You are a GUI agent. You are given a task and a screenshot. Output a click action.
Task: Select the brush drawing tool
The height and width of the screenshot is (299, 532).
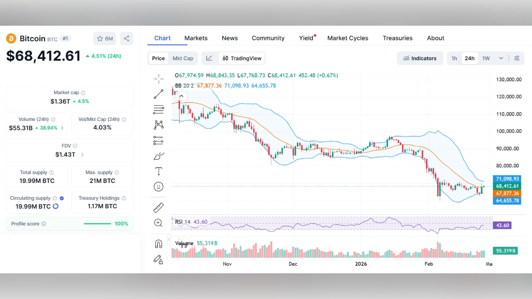158,156
